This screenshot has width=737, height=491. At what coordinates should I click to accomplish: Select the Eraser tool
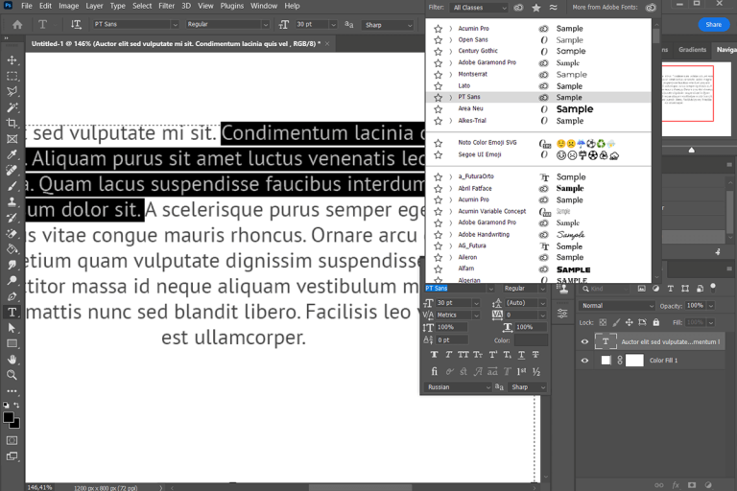(12, 233)
